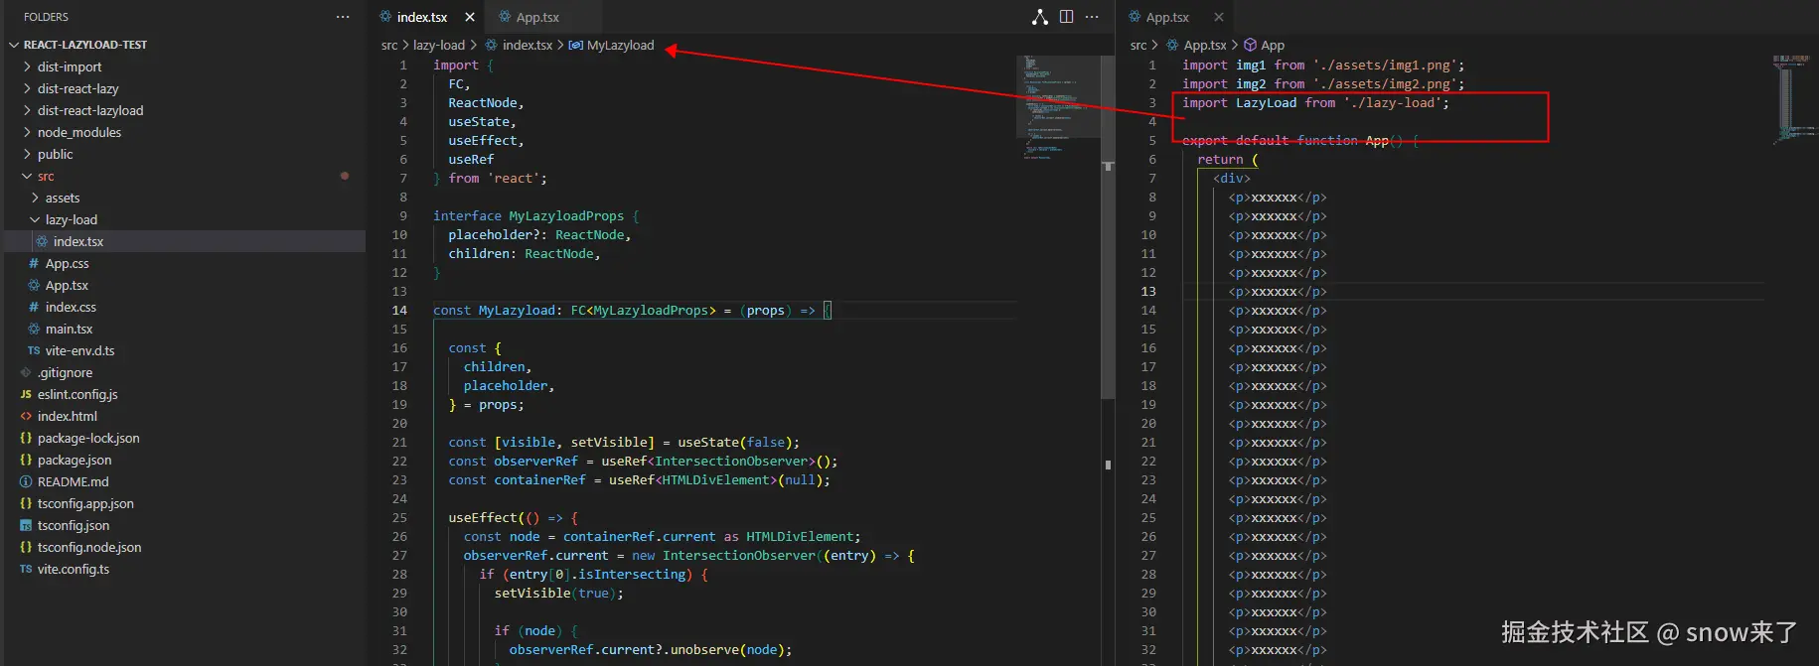
Task: Open the middle editor more actions ellipsis
Action: pyautogui.click(x=1092, y=17)
